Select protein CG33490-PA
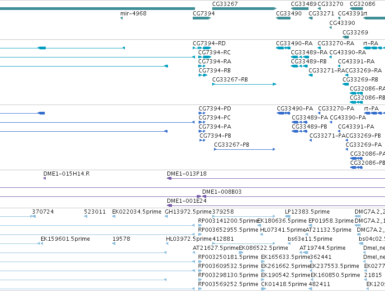This screenshot has width=385, height=291. (x=284, y=113)
